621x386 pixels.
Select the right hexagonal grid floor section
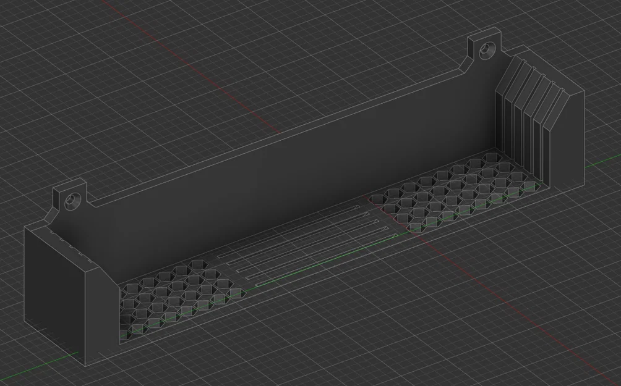pos(453,192)
